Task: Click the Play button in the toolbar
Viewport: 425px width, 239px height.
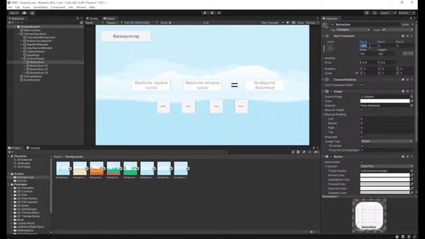Action: [205, 13]
